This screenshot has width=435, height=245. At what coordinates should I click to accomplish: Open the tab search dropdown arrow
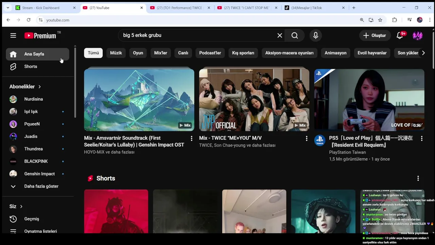tap(8, 8)
